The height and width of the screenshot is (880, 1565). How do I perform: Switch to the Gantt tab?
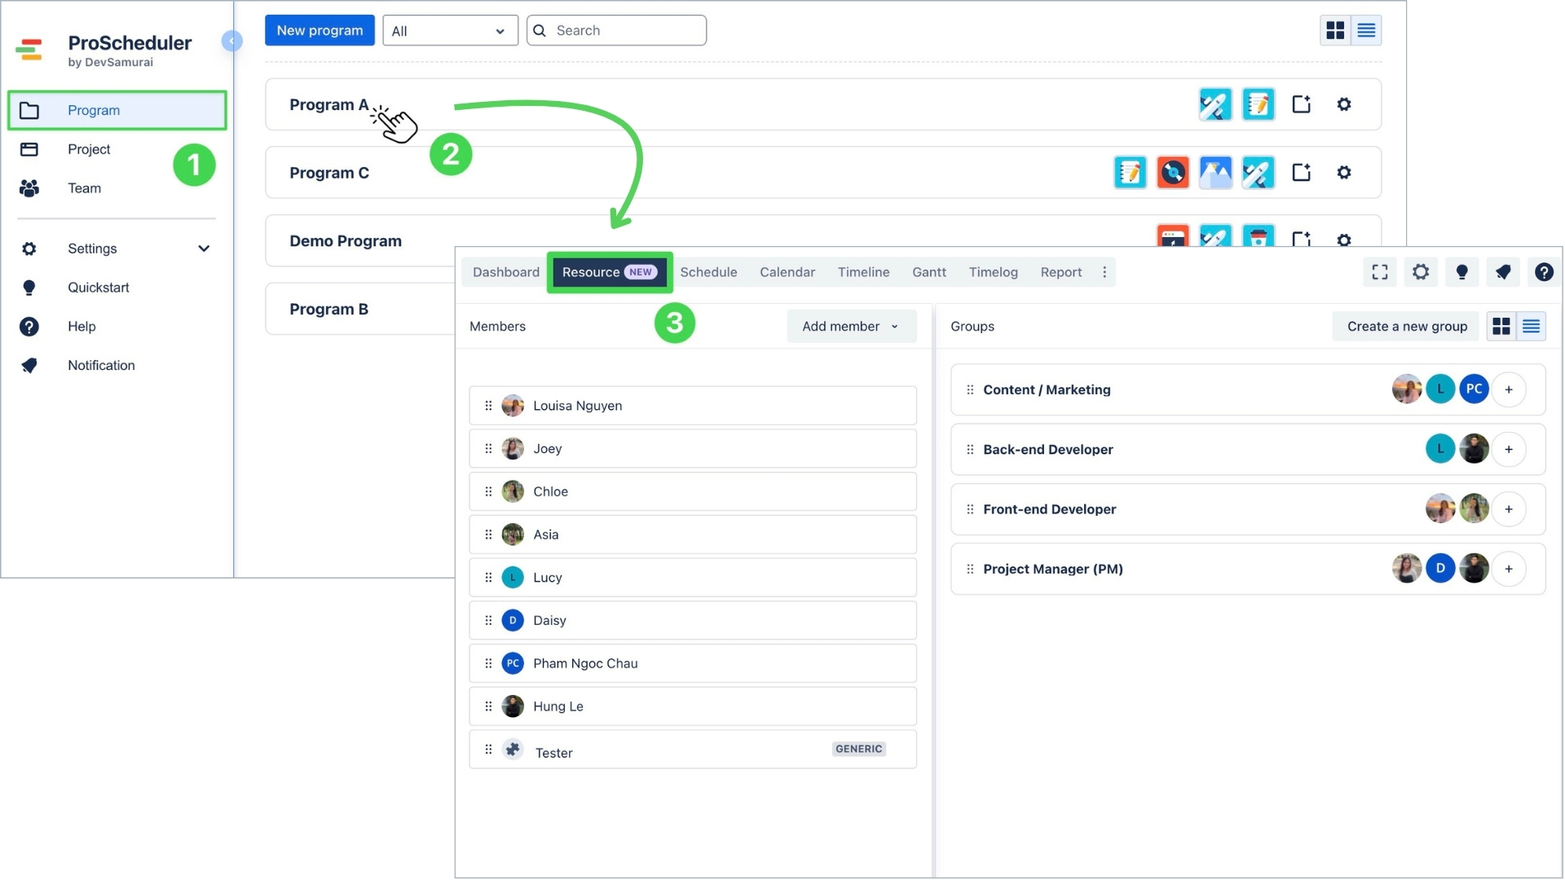(x=928, y=272)
